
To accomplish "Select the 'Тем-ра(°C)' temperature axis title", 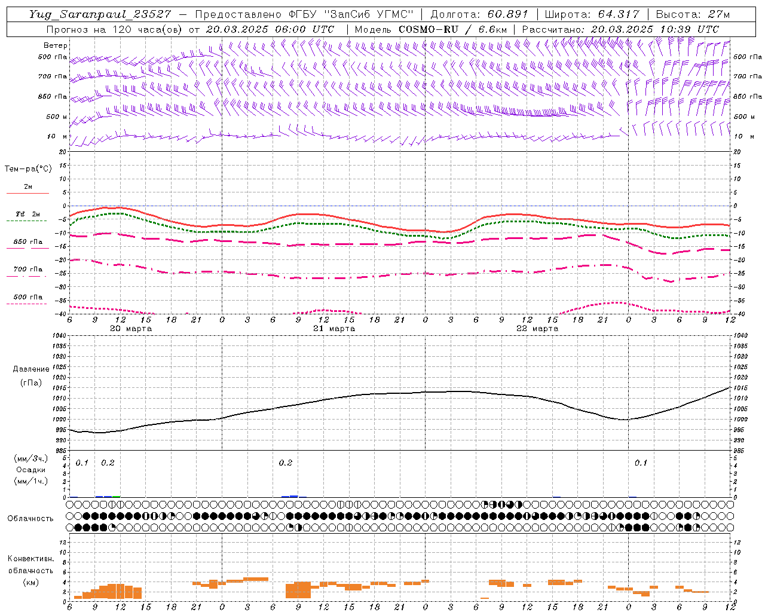I will (x=28, y=169).
